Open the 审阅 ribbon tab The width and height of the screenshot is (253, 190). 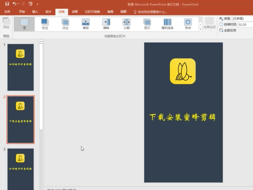(x=110, y=11)
